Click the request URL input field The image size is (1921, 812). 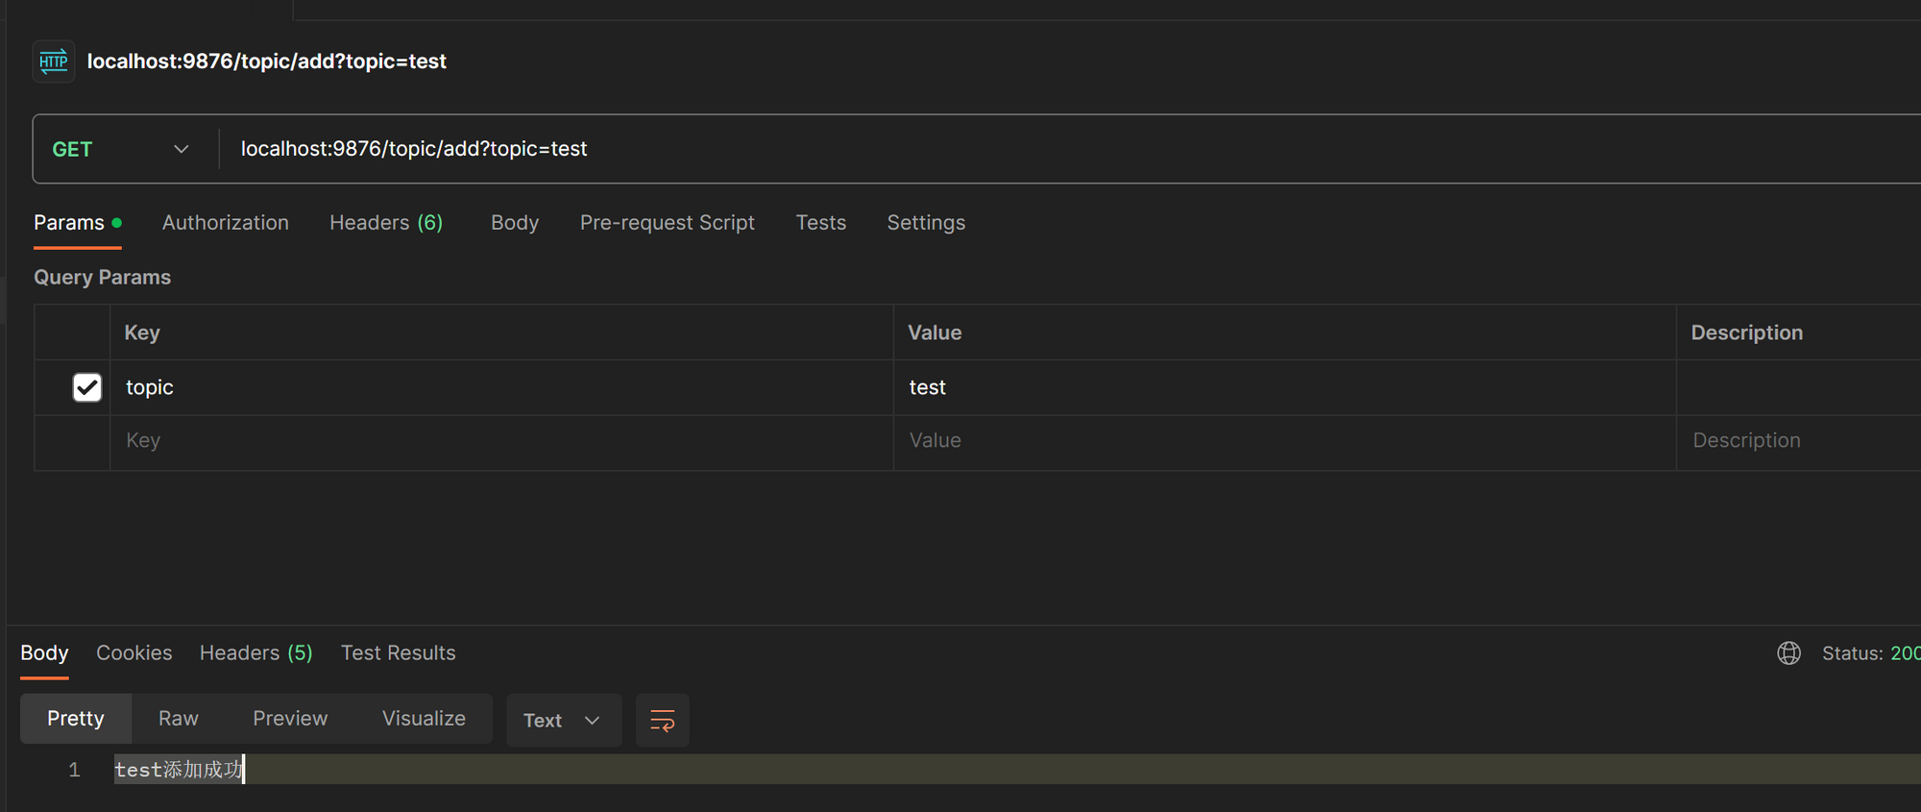[960, 149]
